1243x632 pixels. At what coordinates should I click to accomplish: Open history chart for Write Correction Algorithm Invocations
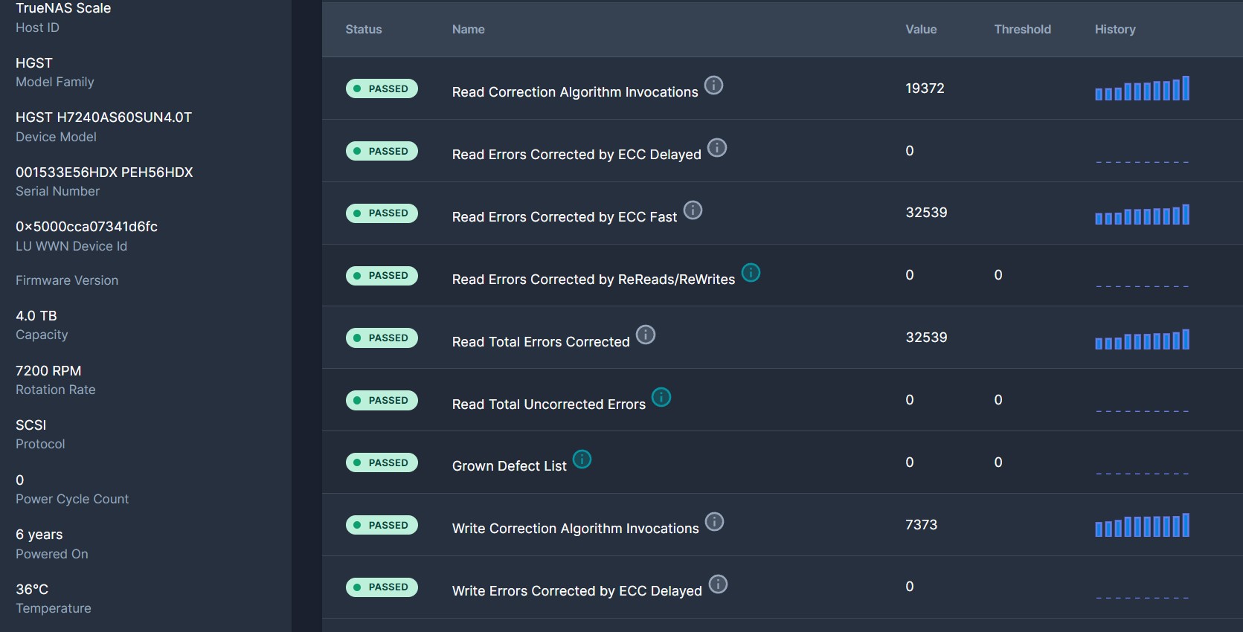click(x=1142, y=525)
